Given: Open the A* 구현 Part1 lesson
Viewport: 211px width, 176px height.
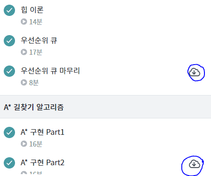Looking at the screenshot, I should (x=42, y=132).
